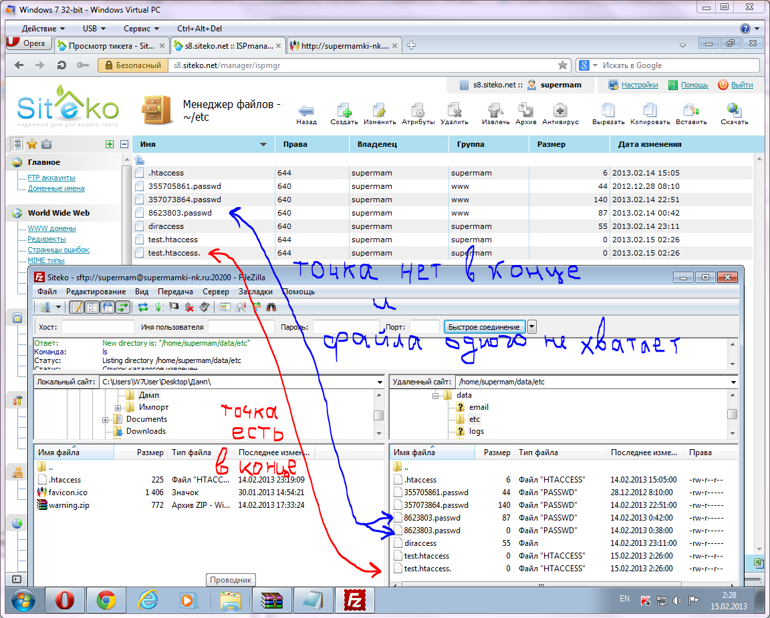Toggle local directory tree view in FileZilla
Screen dimensions: 770x618
(92, 307)
